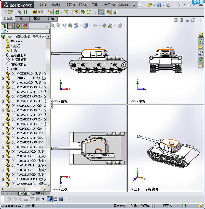Open the FeatureManager design tree tab
The image size is (205, 209).
point(4,26)
